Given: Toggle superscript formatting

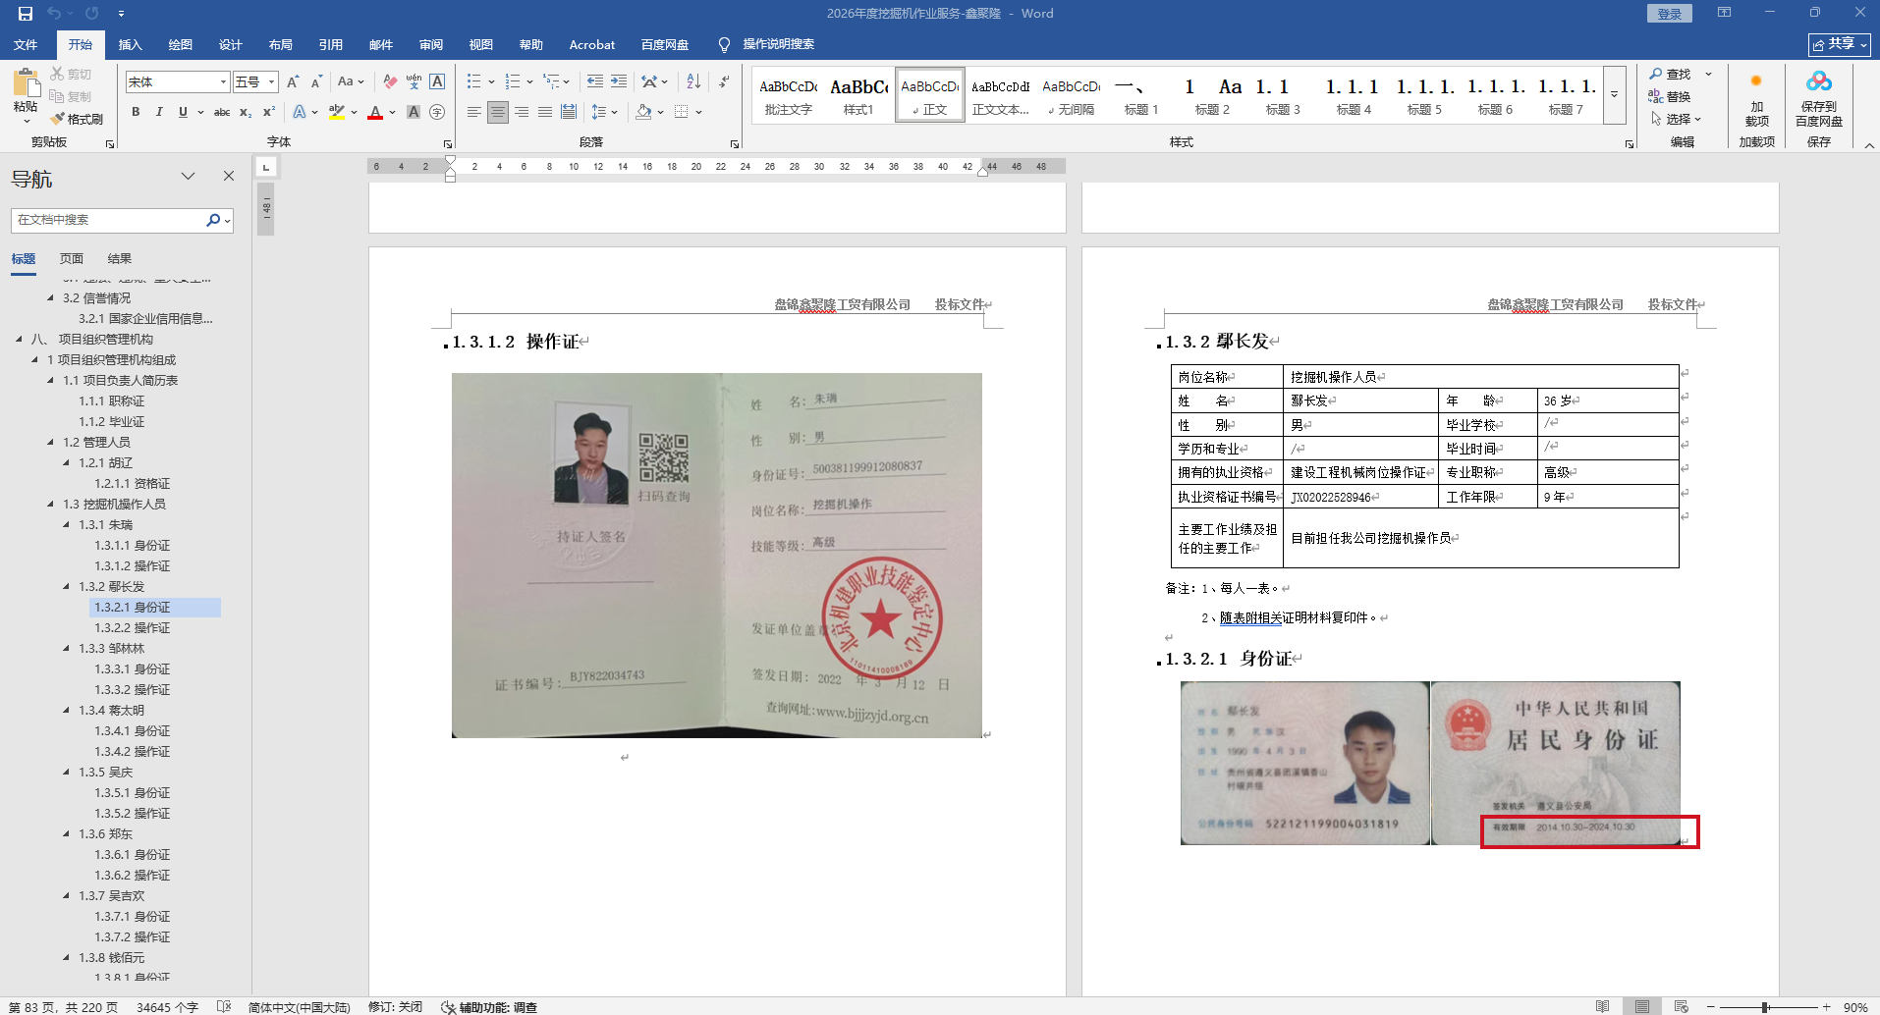Looking at the screenshot, I should (268, 112).
